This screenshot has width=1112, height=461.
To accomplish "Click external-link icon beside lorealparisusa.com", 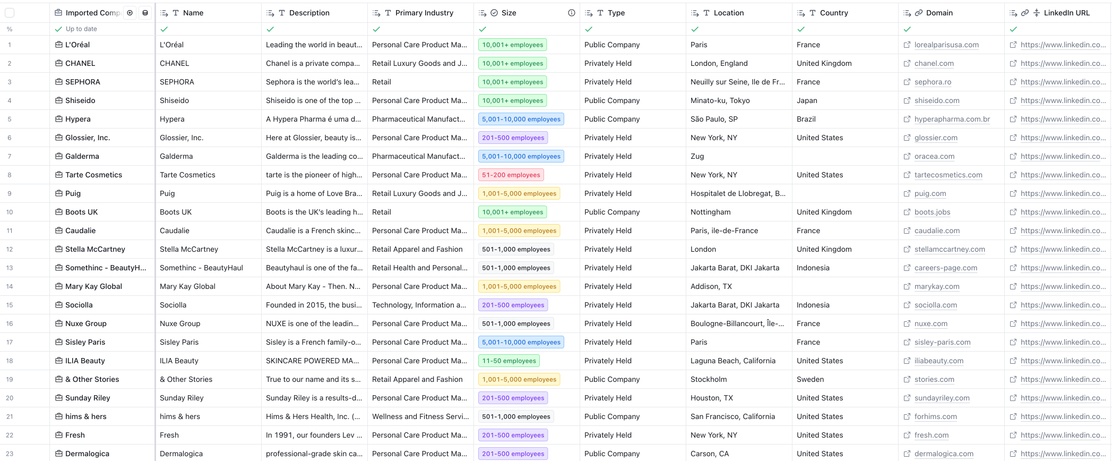I will pyautogui.click(x=907, y=45).
